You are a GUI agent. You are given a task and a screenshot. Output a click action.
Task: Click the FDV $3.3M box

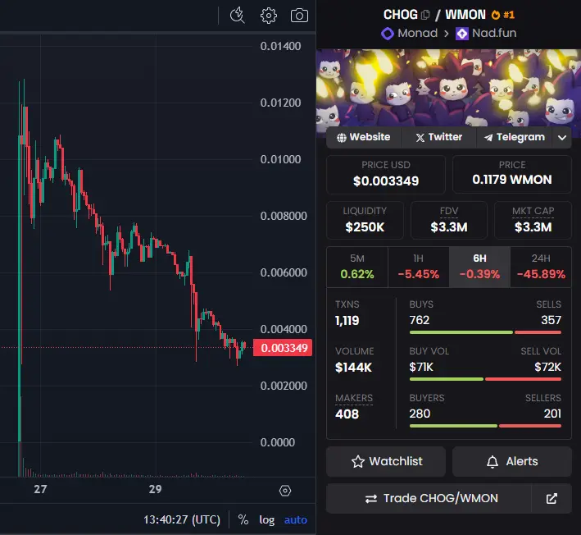point(449,220)
